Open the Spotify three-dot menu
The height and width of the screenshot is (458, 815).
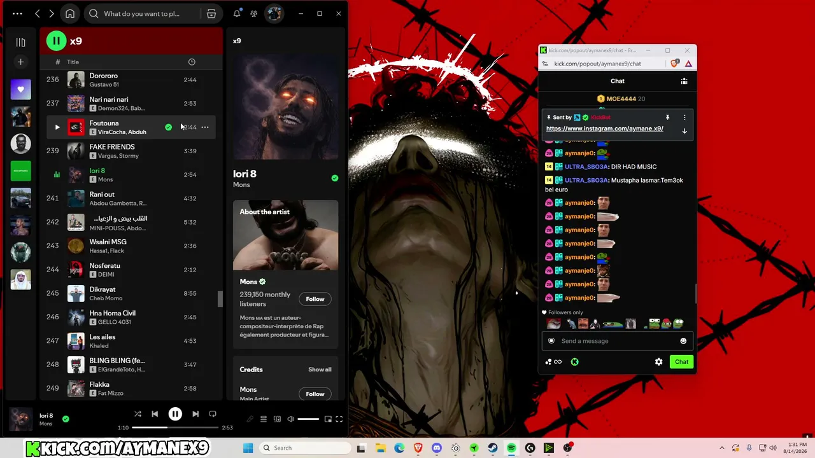(17, 13)
